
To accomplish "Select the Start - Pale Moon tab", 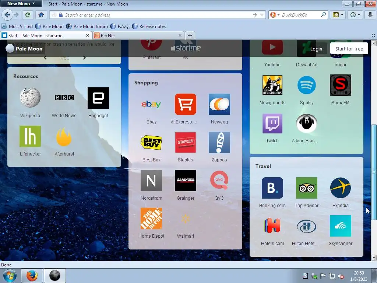I will coord(46,36).
